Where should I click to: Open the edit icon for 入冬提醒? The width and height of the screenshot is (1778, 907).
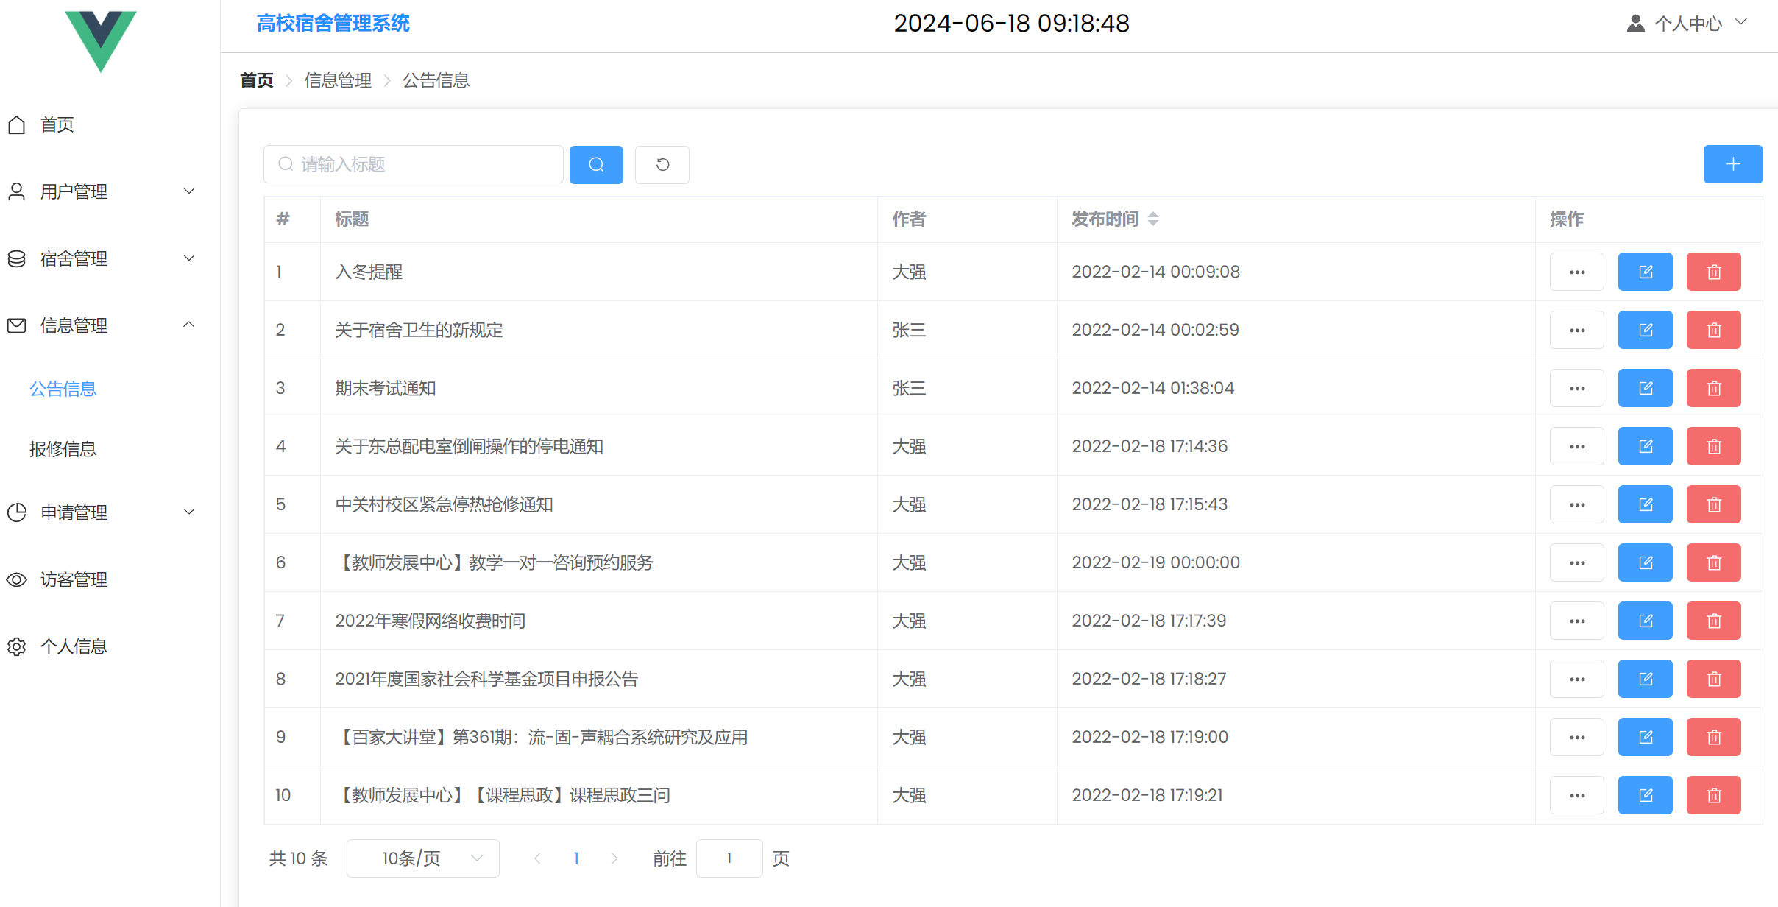point(1646,271)
